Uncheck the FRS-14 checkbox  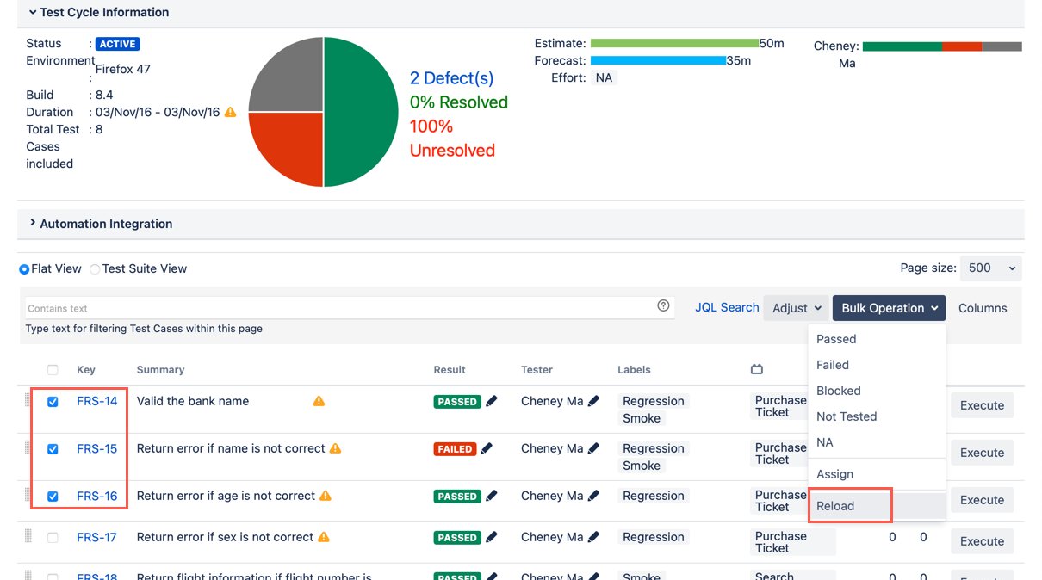pos(53,402)
